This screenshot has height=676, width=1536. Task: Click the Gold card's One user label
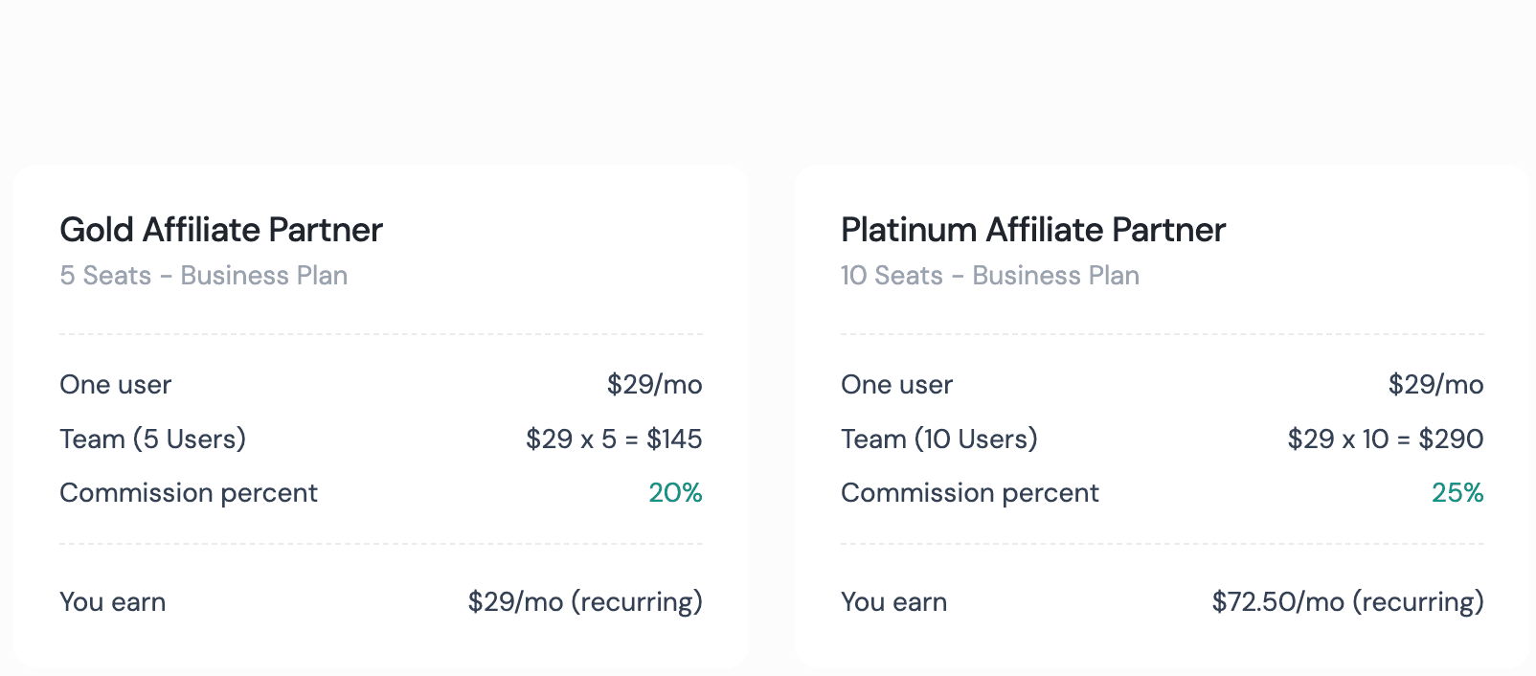tap(116, 385)
